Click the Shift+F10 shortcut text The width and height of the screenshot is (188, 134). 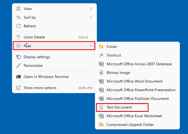click(x=85, y=88)
